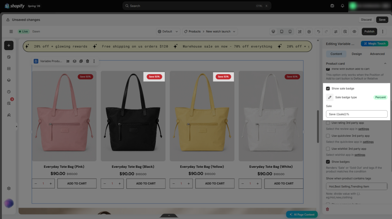Switch to tablet preview icon
392x219 pixels.
(282, 31)
